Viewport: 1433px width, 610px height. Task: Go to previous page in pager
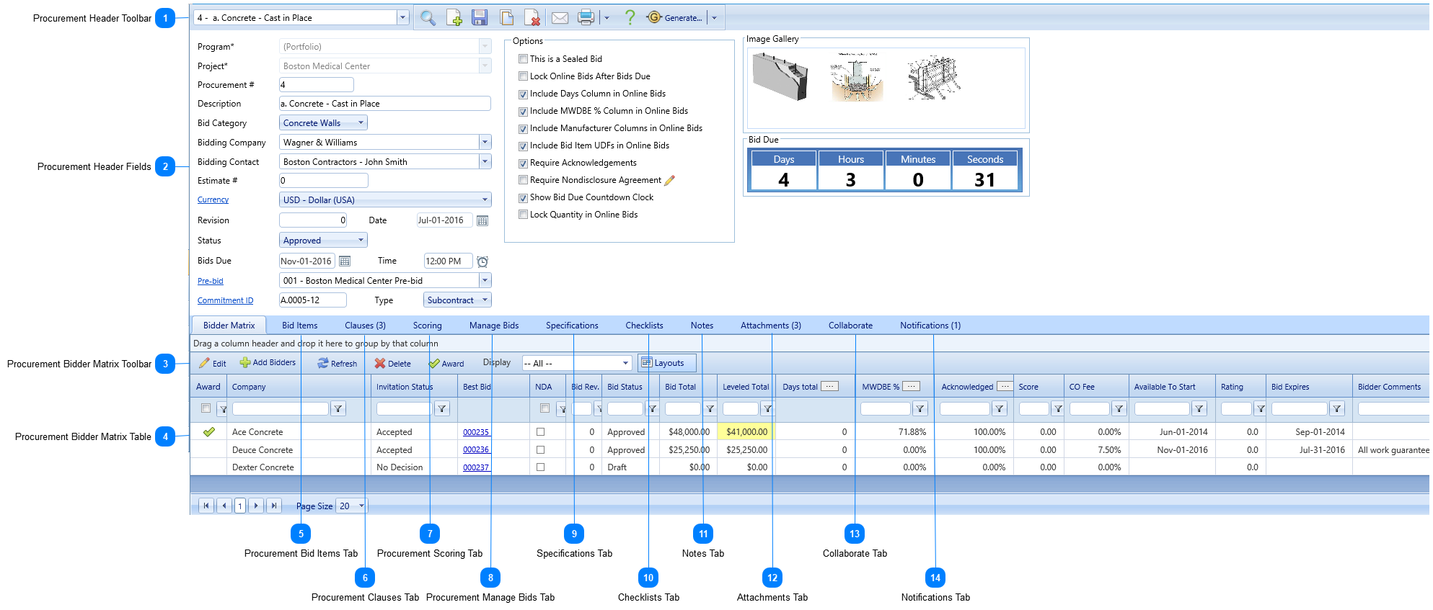coord(224,506)
